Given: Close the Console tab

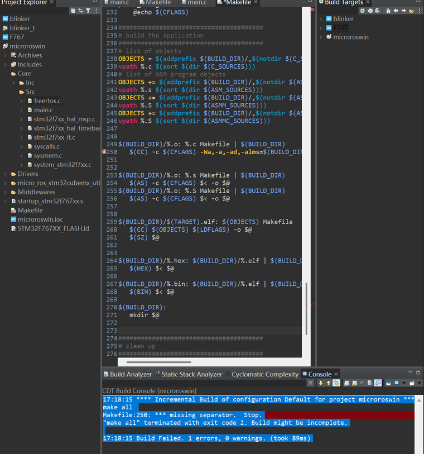Looking at the screenshot, I should pyautogui.click(x=336, y=374).
